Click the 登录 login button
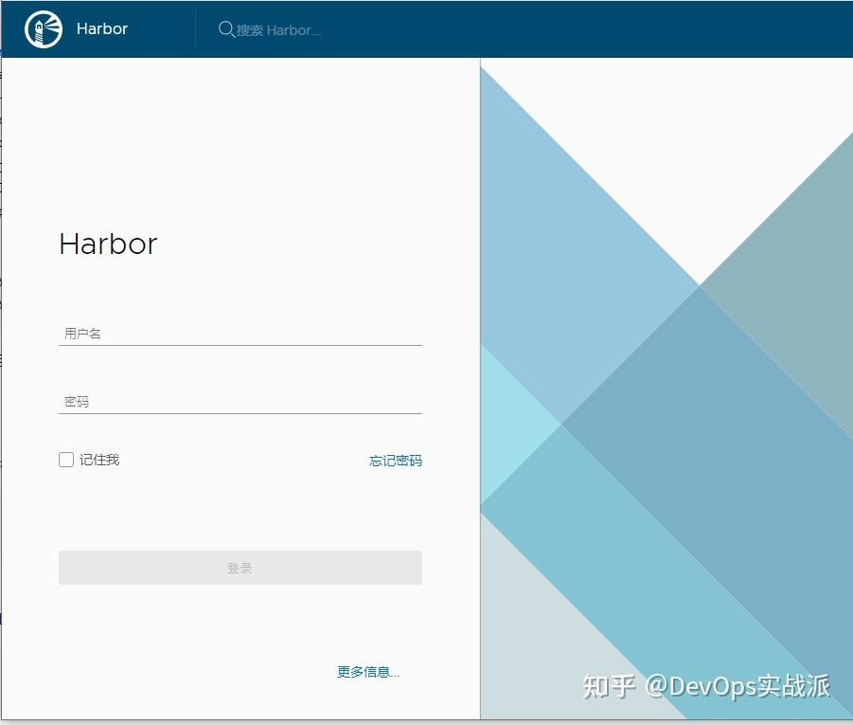853x725 pixels. [x=240, y=568]
